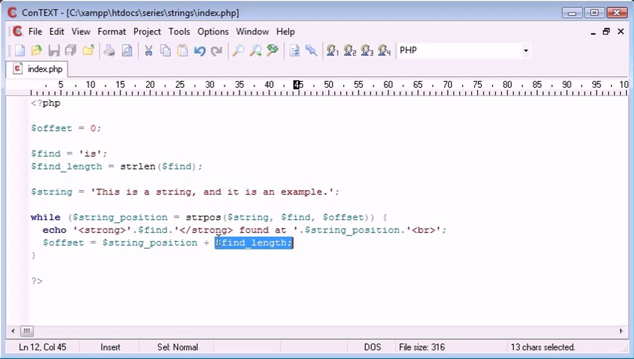The height and width of the screenshot is (359, 634).
Task: Click the 'strlen' function call
Action: click(x=138, y=167)
